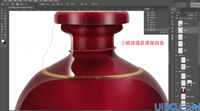Hide the 图层 4 layer
This screenshot has width=200, height=111.
tap(176, 51)
